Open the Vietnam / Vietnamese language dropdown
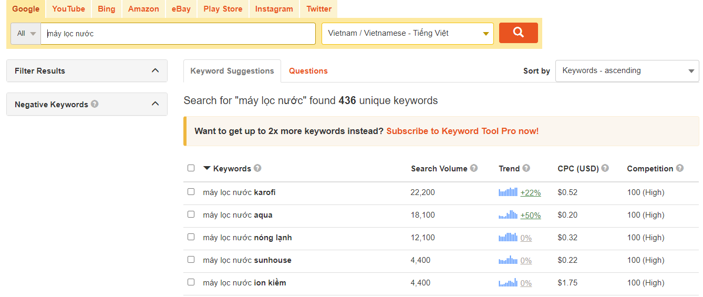703x297 pixels. click(x=408, y=33)
